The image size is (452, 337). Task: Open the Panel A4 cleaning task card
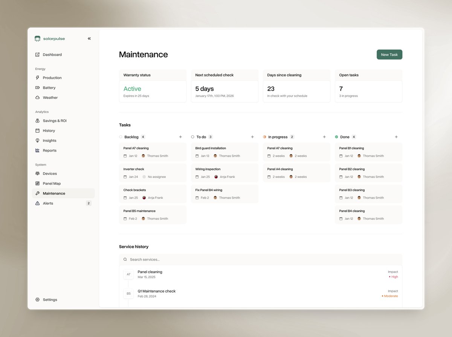coord(296,173)
